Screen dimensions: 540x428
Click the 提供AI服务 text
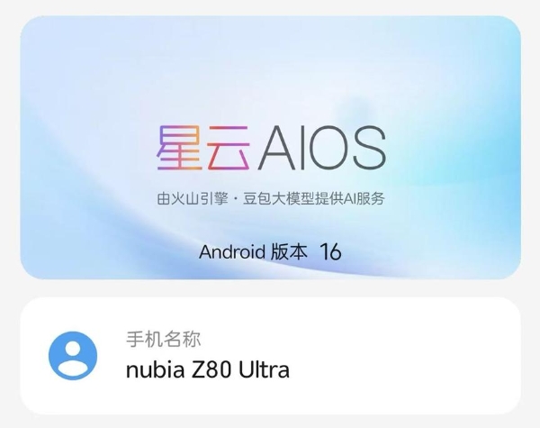pos(349,199)
